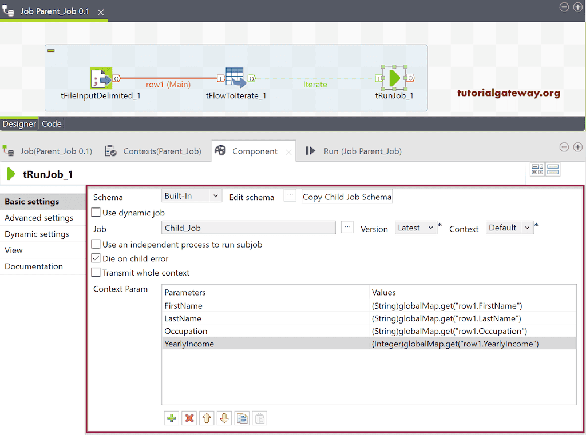Select the tFileInputDelimited_1 component icon
The width and height of the screenshot is (586, 435).
click(101, 78)
